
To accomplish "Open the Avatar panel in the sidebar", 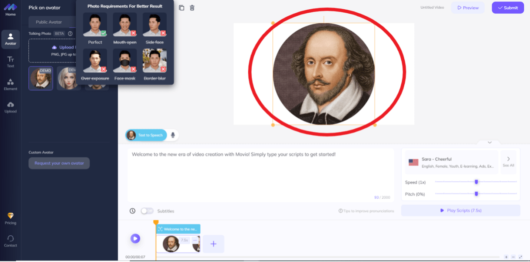I will [10, 39].
